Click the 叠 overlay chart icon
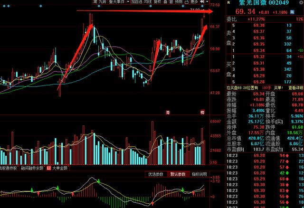304x208 pixels. tap(165, 2)
